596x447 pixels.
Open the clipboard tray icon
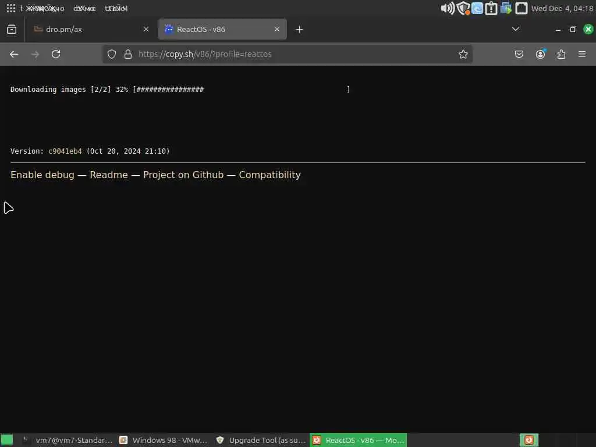click(491, 8)
